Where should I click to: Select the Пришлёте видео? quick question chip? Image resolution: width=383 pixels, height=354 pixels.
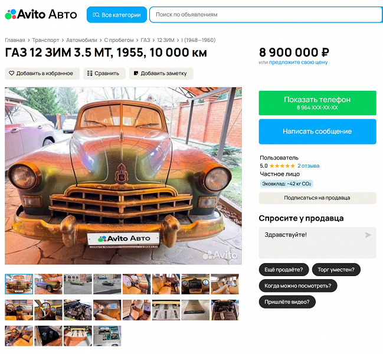click(x=287, y=301)
